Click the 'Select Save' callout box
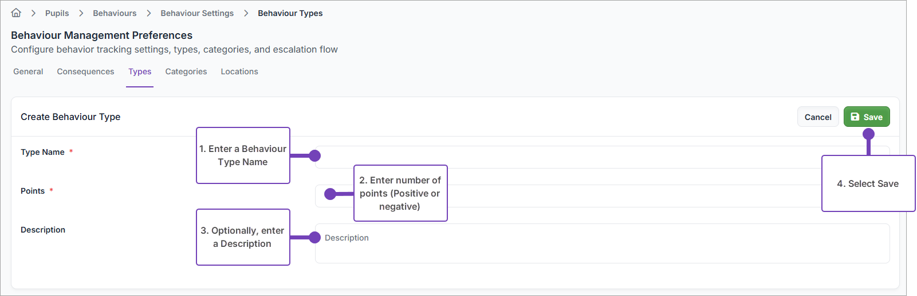 [868, 183]
